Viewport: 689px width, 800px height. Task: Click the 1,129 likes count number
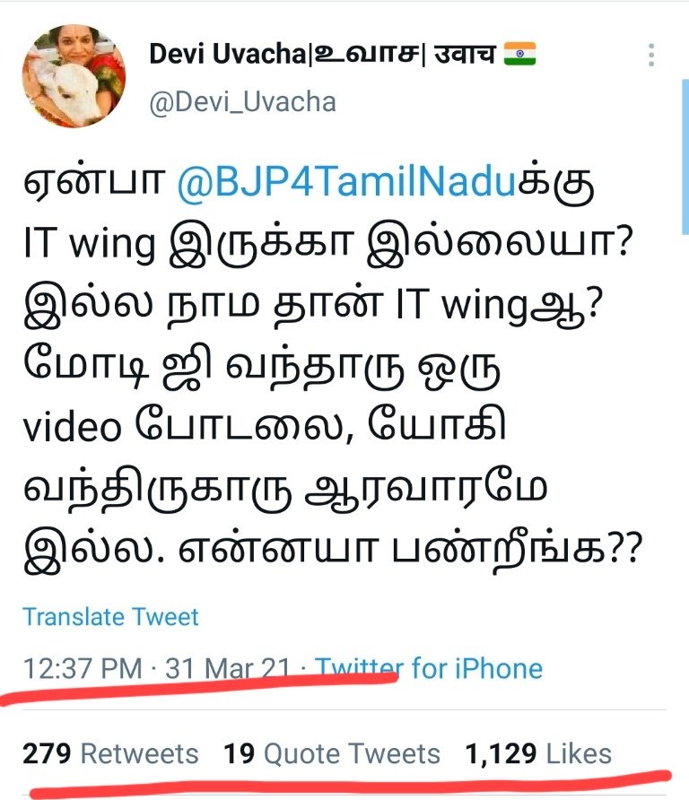click(x=501, y=753)
